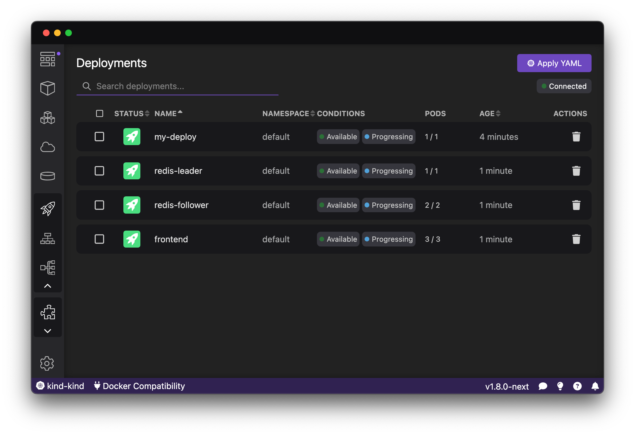Viewport: 635px width, 435px height.
Task: Select the my-deploy row checkbox
Action: [99, 136]
